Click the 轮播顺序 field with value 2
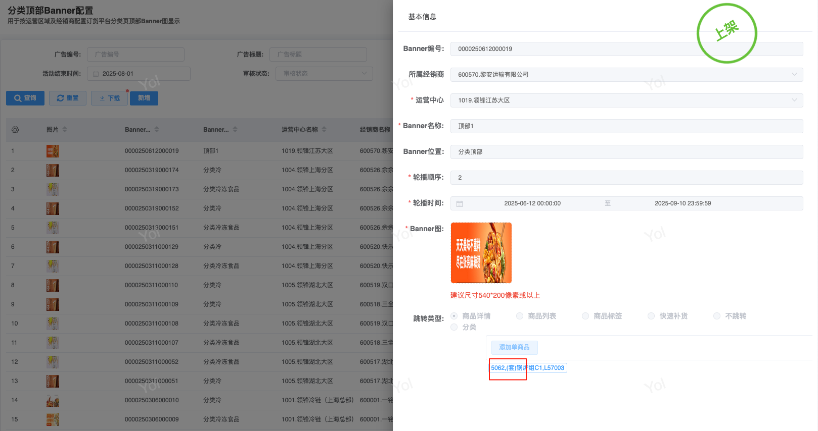The height and width of the screenshot is (431, 818). (627, 178)
